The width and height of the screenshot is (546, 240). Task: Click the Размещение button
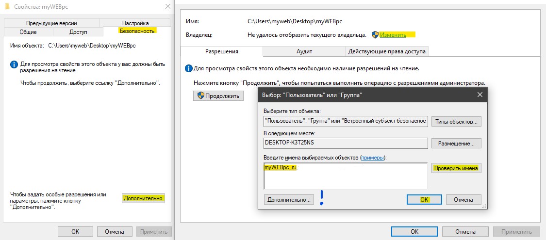[x=456, y=143]
